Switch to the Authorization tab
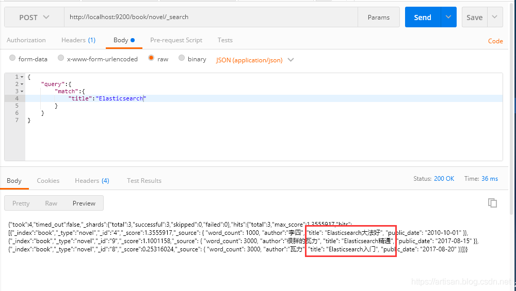Screen dimensions: 516x291 26,40
